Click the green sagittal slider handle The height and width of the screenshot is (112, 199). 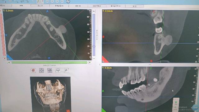tap(61, 63)
